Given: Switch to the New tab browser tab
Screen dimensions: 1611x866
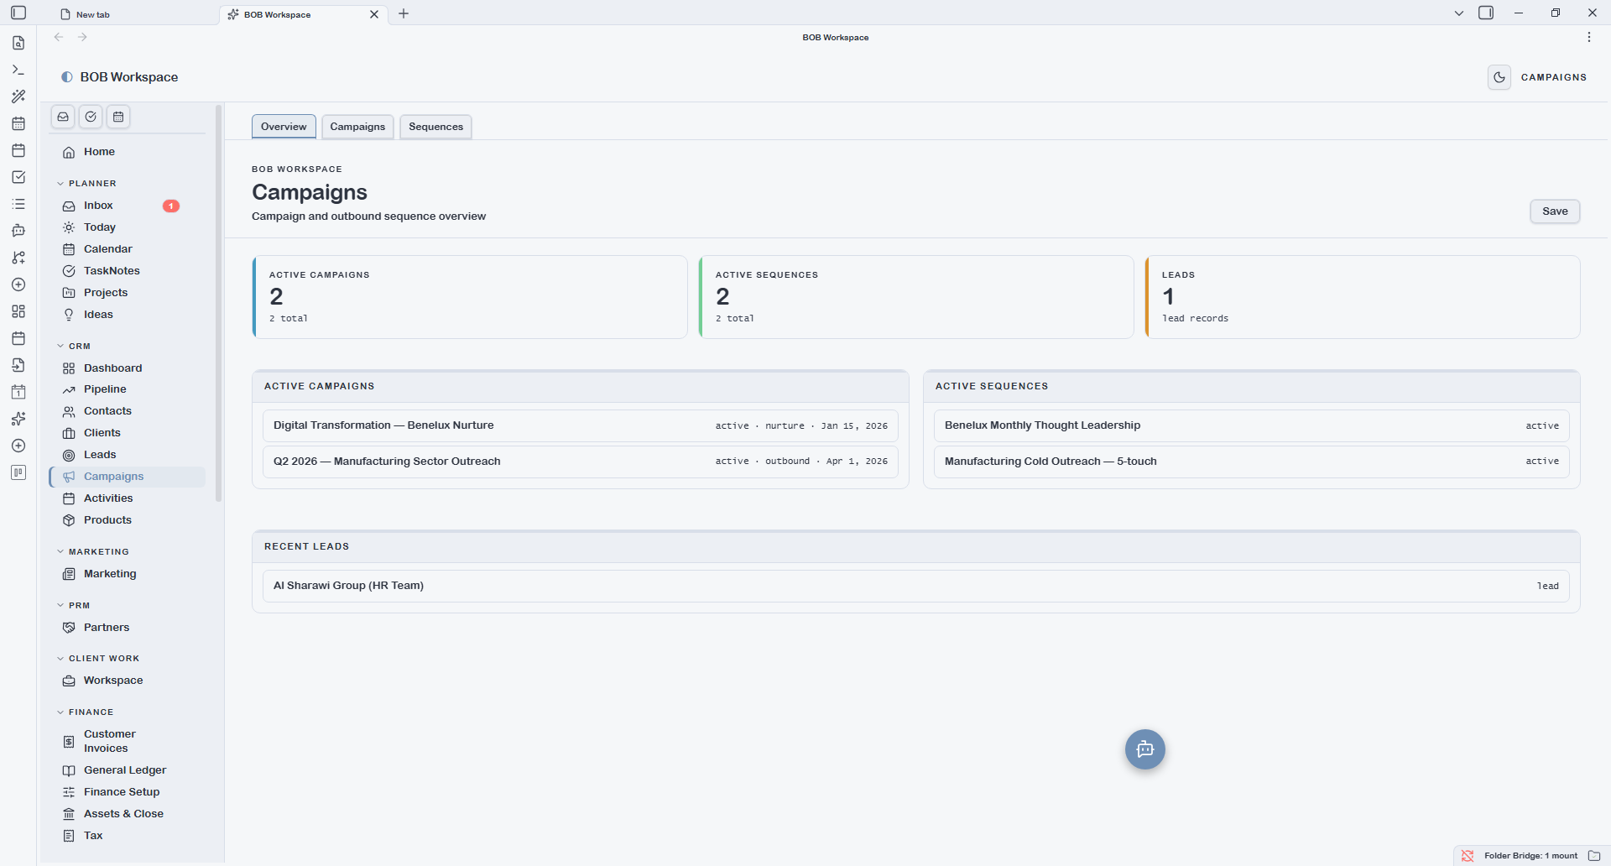Looking at the screenshot, I should (134, 14).
